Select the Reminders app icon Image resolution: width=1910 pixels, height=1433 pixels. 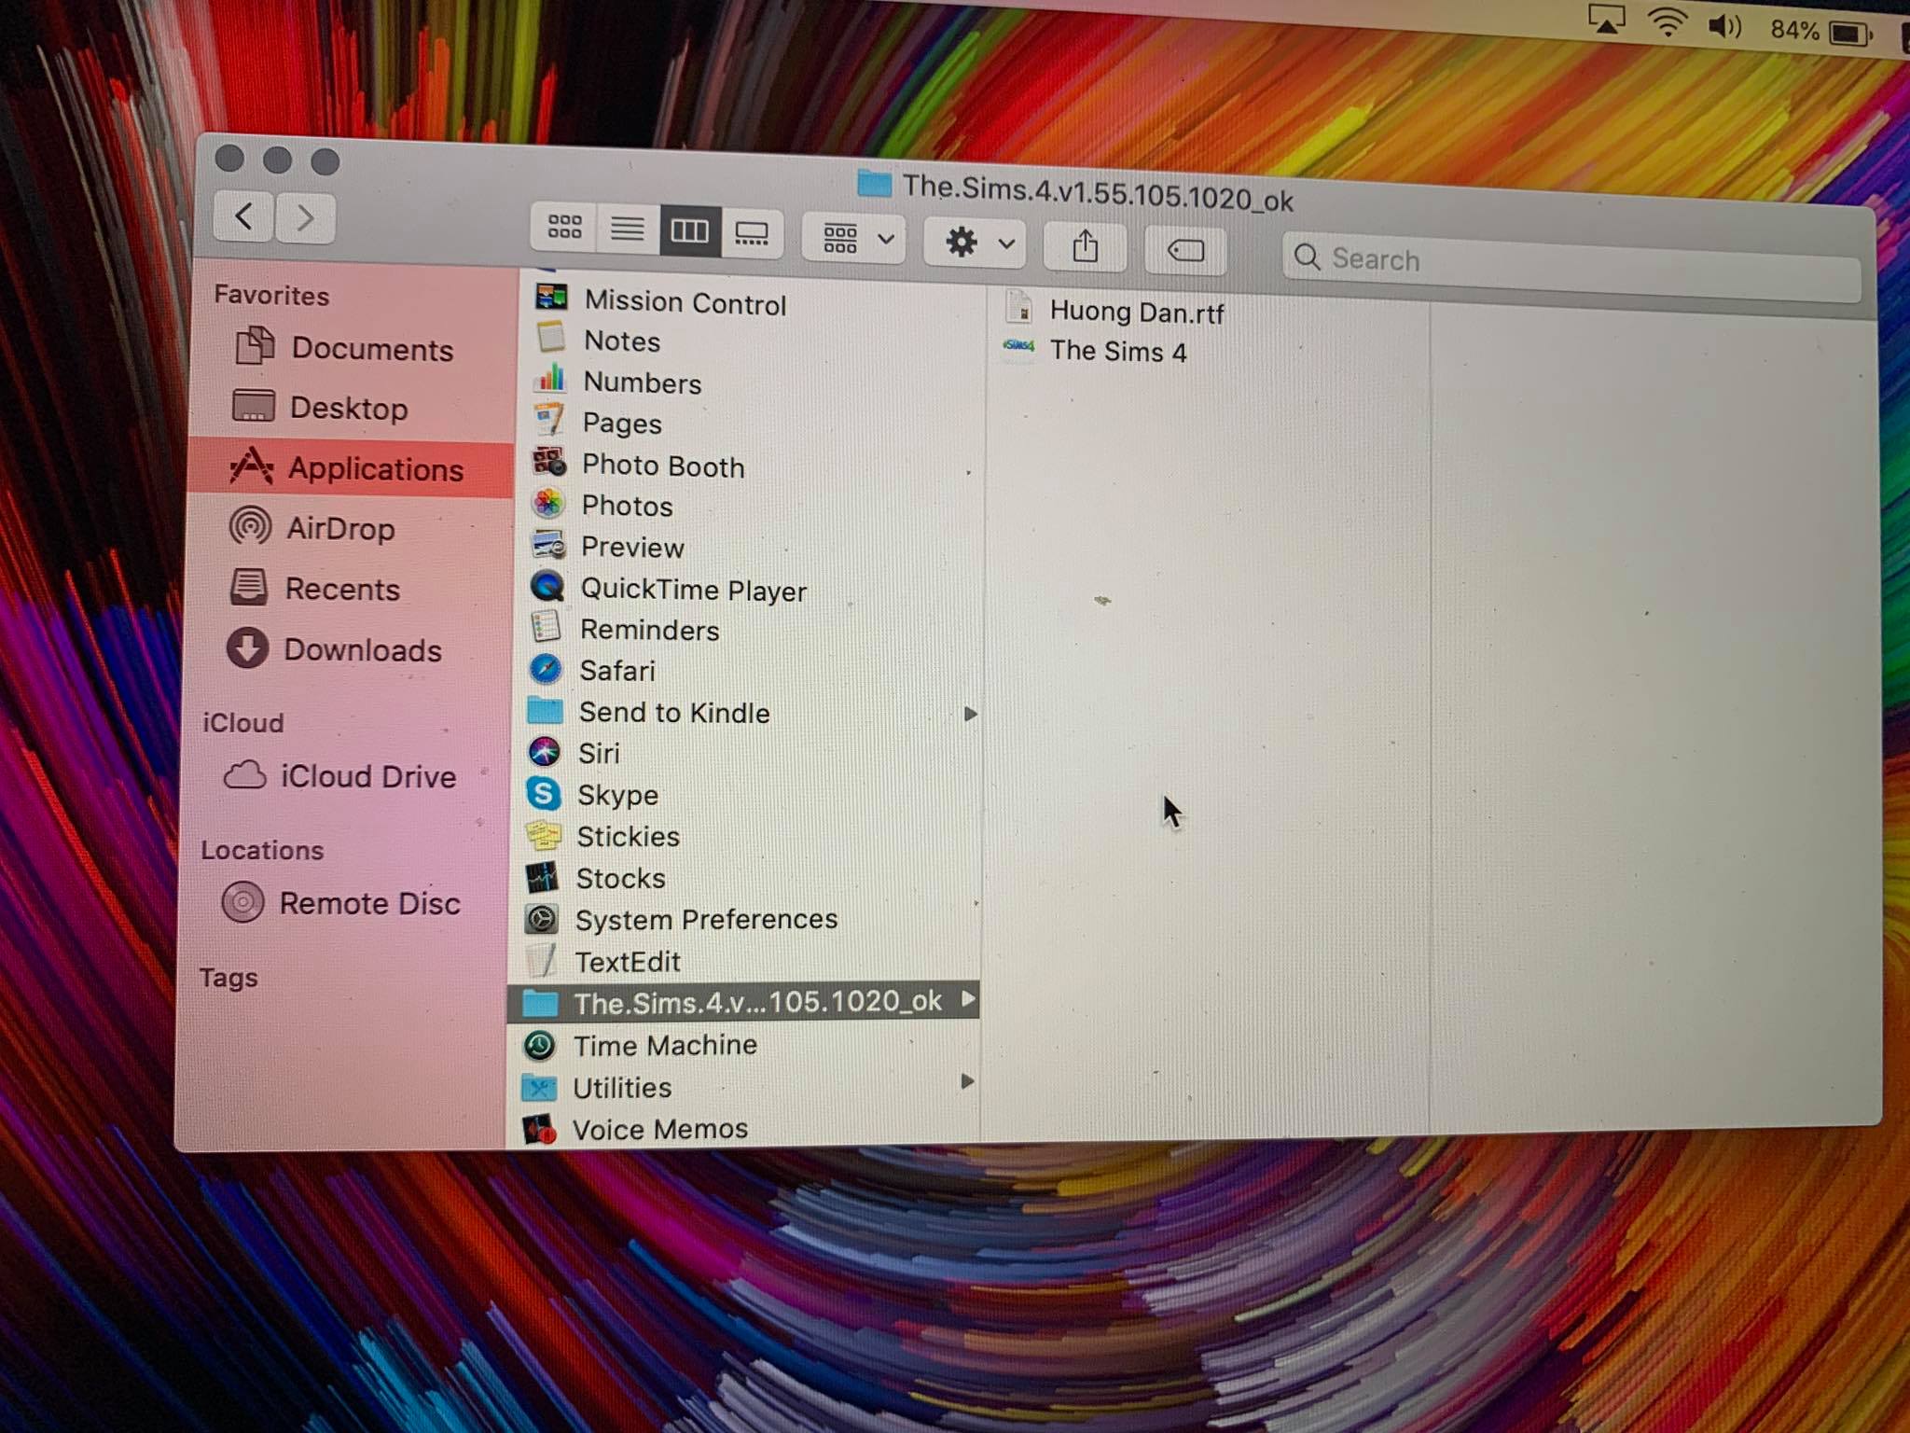547,627
